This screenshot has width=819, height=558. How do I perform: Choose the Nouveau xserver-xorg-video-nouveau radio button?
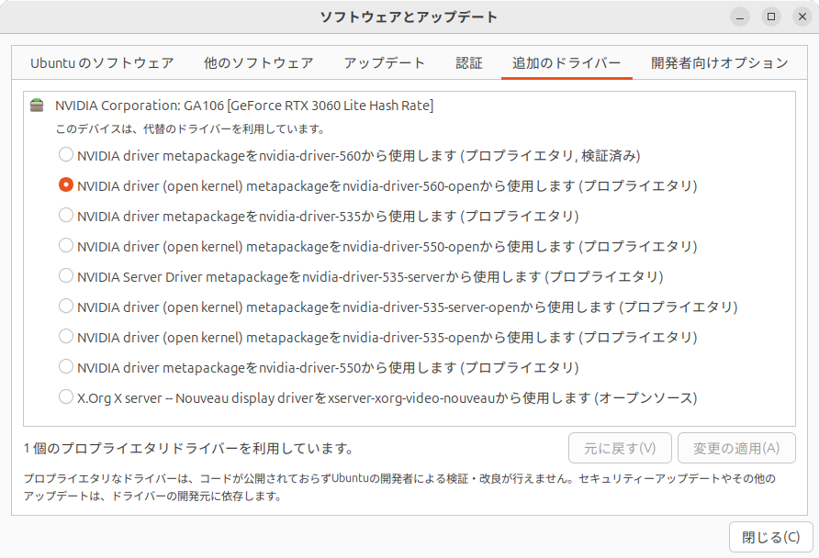tap(66, 396)
